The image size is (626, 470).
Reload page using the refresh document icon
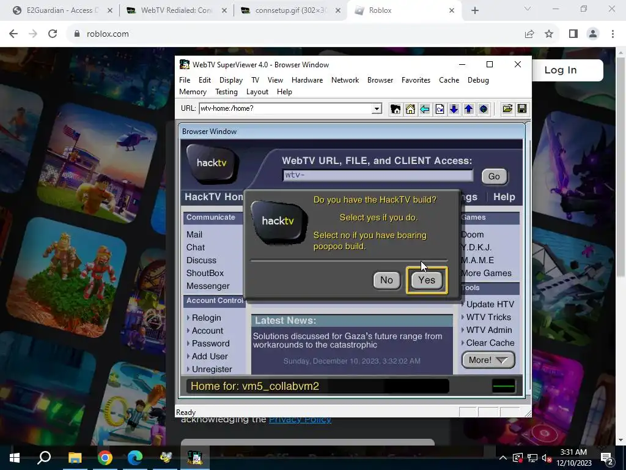coord(440,109)
